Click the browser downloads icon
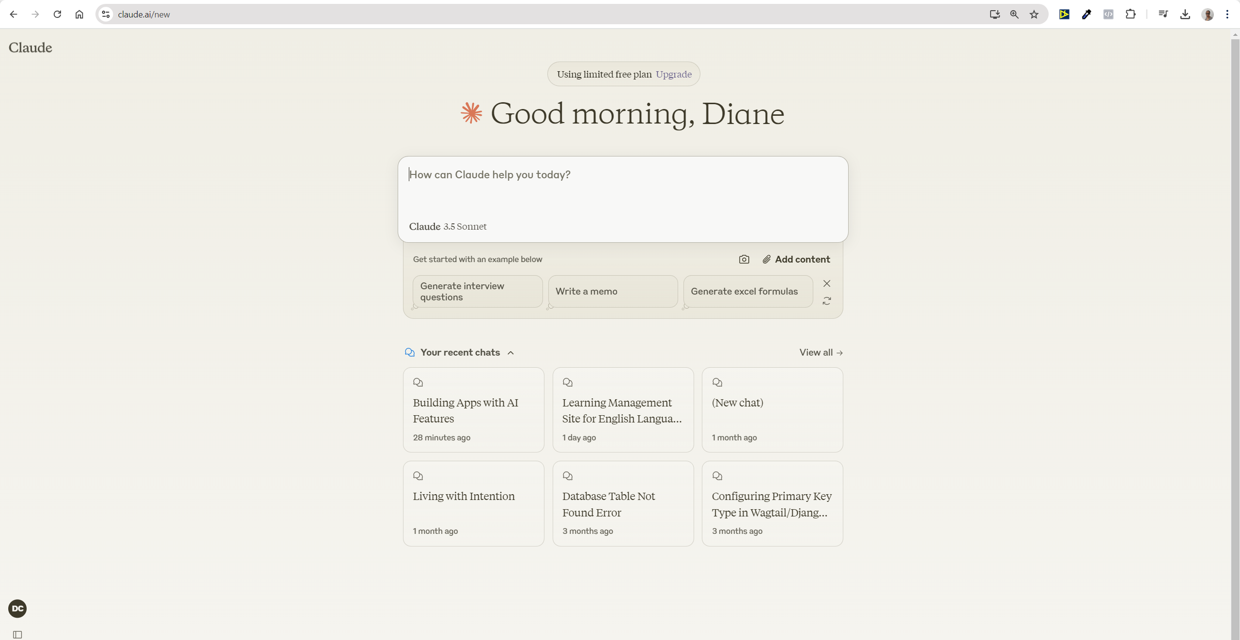 point(1185,14)
